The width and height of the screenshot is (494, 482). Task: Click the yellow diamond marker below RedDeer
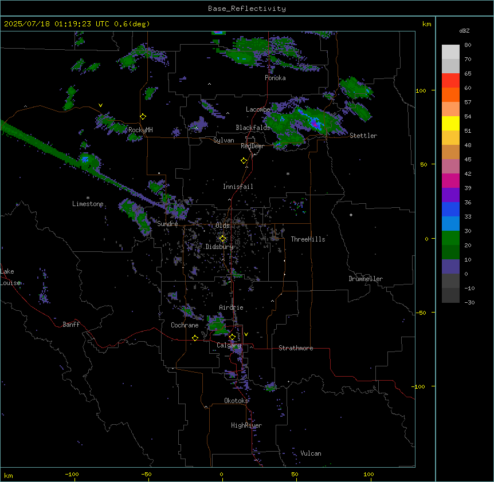[x=244, y=161]
